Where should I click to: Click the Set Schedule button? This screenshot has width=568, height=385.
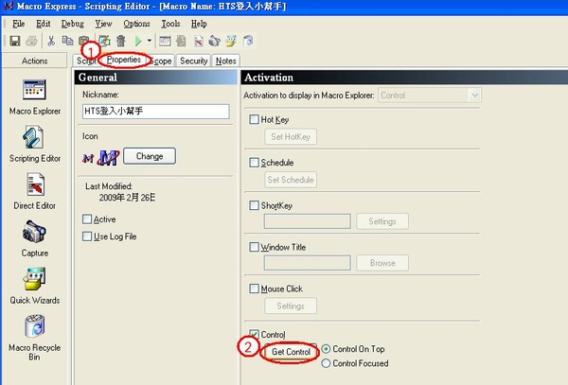[x=291, y=180]
